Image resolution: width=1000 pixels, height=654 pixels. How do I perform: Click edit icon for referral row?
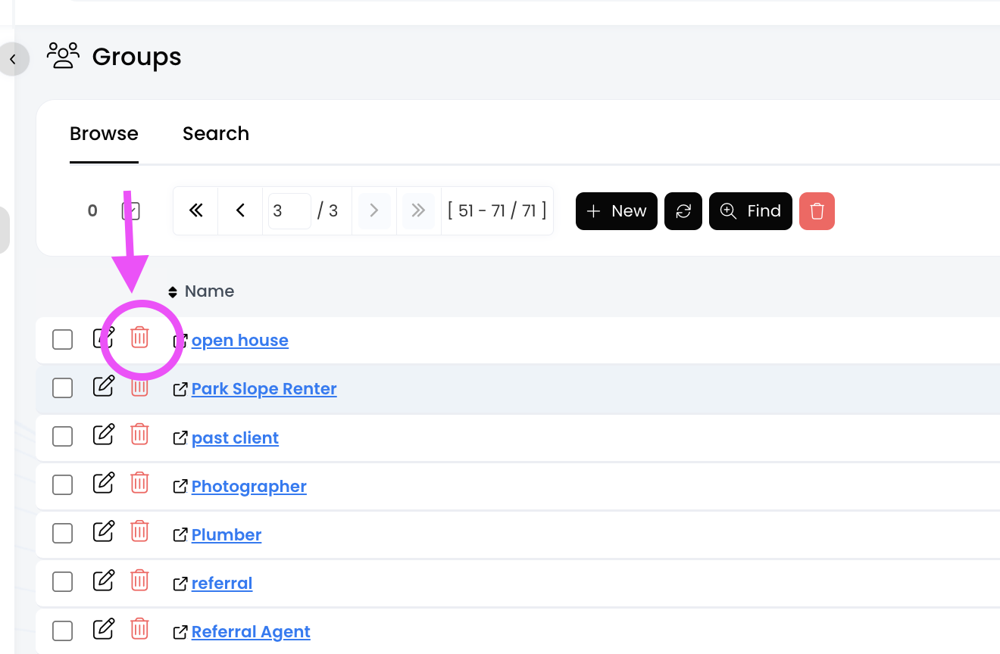[x=103, y=581]
